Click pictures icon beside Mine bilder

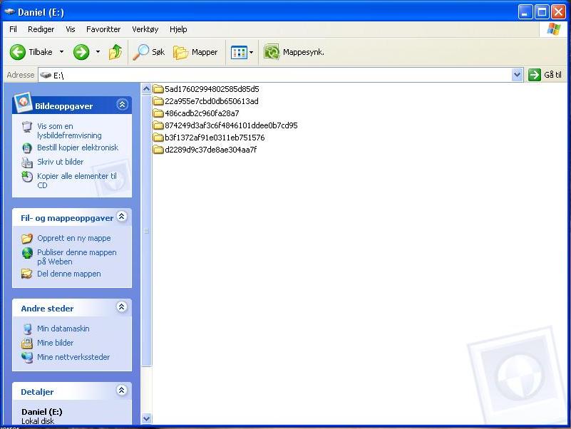(x=27, y=343)
